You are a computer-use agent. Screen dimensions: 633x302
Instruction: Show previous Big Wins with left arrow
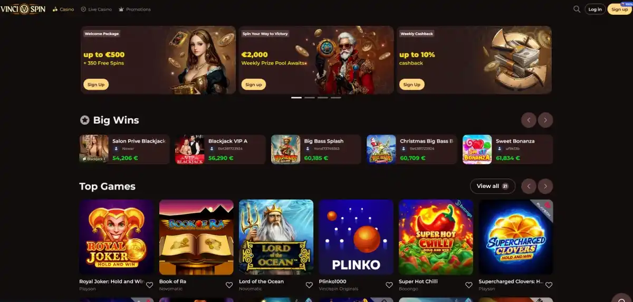pyautogui.click(x=529, y=120)
